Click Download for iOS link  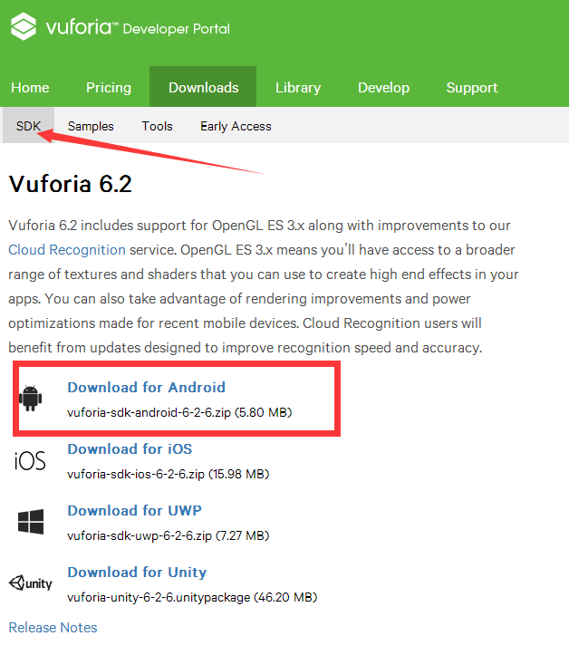130,448
